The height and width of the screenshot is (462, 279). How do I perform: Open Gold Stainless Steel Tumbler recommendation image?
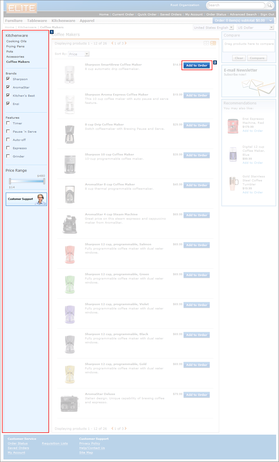coord(233,183)
